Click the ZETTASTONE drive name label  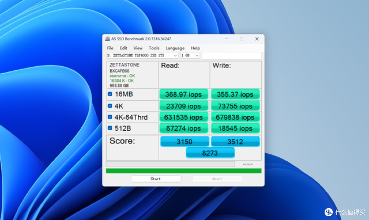124,65
